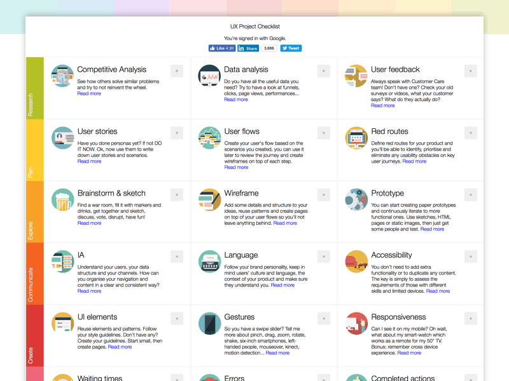The image size is (509, 381).
Task: Tick the Wireframe checkbox
Action: coord(324,195)
